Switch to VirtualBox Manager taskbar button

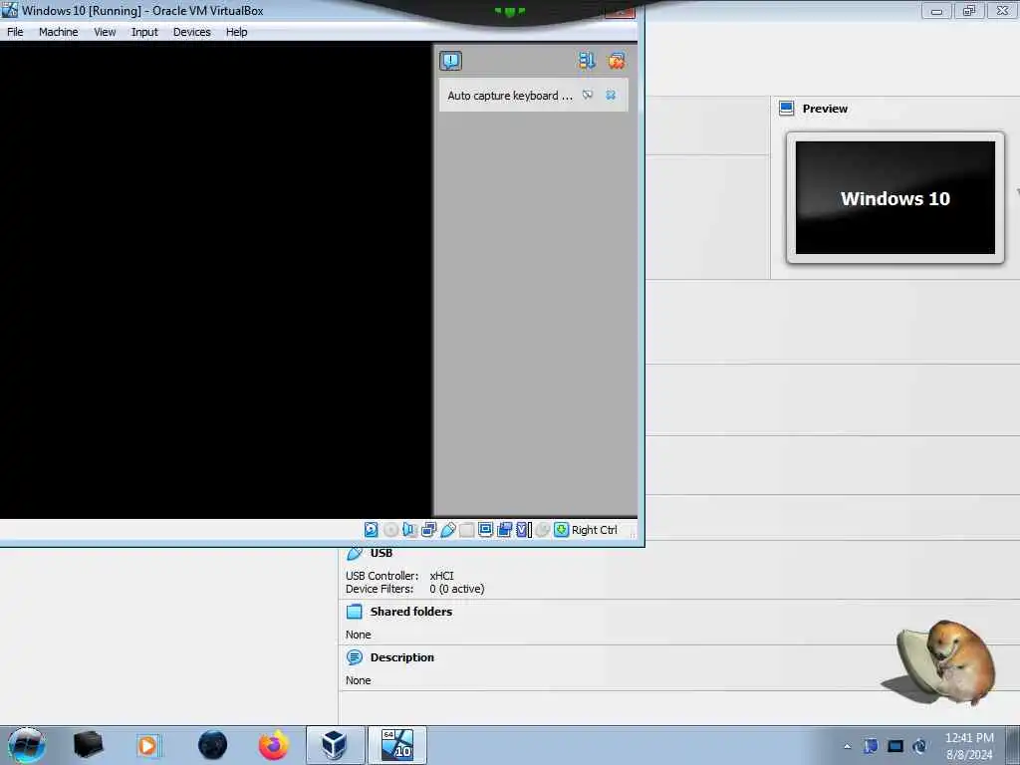tap(335, 745)
